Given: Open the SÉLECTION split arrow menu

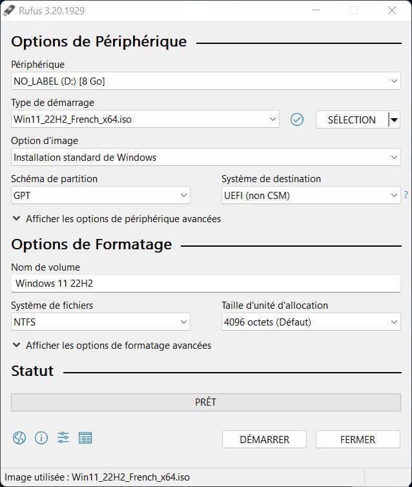Looking at the screenshot, I should tap(394, 119).
